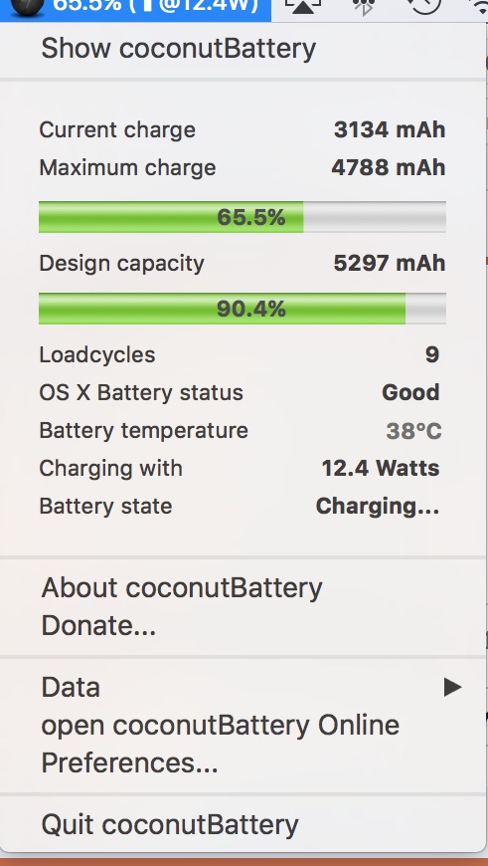Open the AirPlay display menu bar icon

[x=303, y=7]
